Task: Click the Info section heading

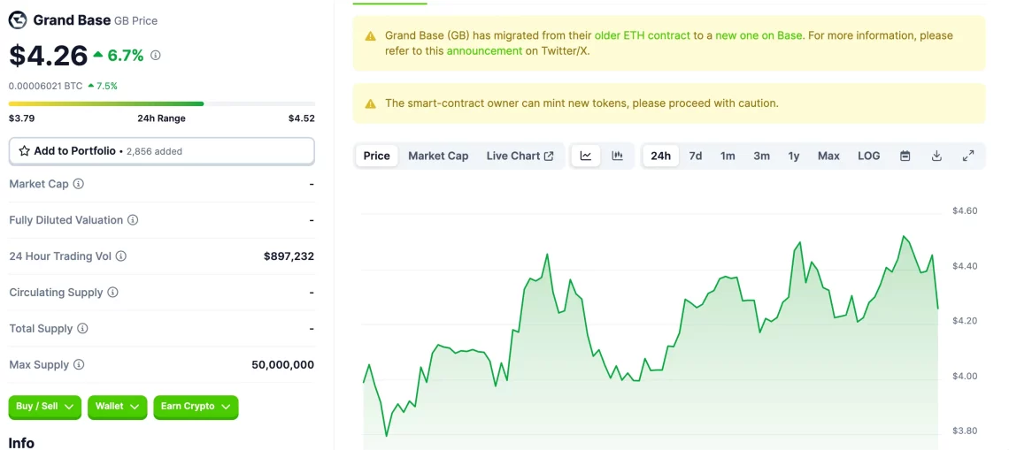Action: pos(21,443)
